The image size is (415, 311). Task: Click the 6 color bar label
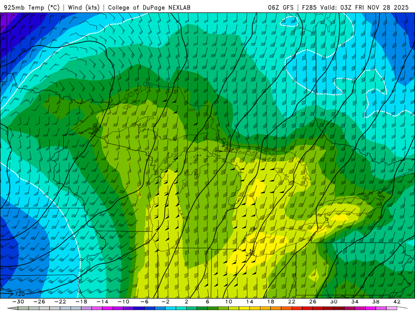click(x=208, y=302)
